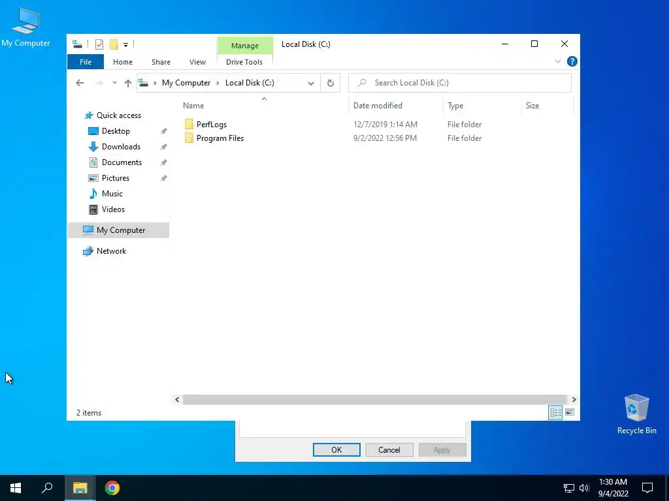This screenshot has height=501, width=669.
Task: Open taskbar search magnifier
Action: point(47,488)
